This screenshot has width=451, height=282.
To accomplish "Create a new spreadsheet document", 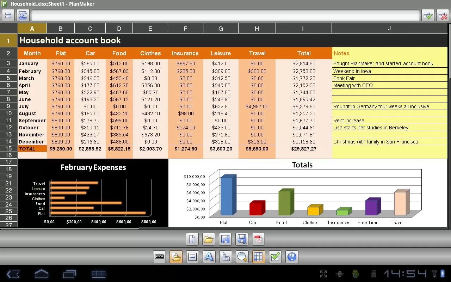I will (192, 239).
